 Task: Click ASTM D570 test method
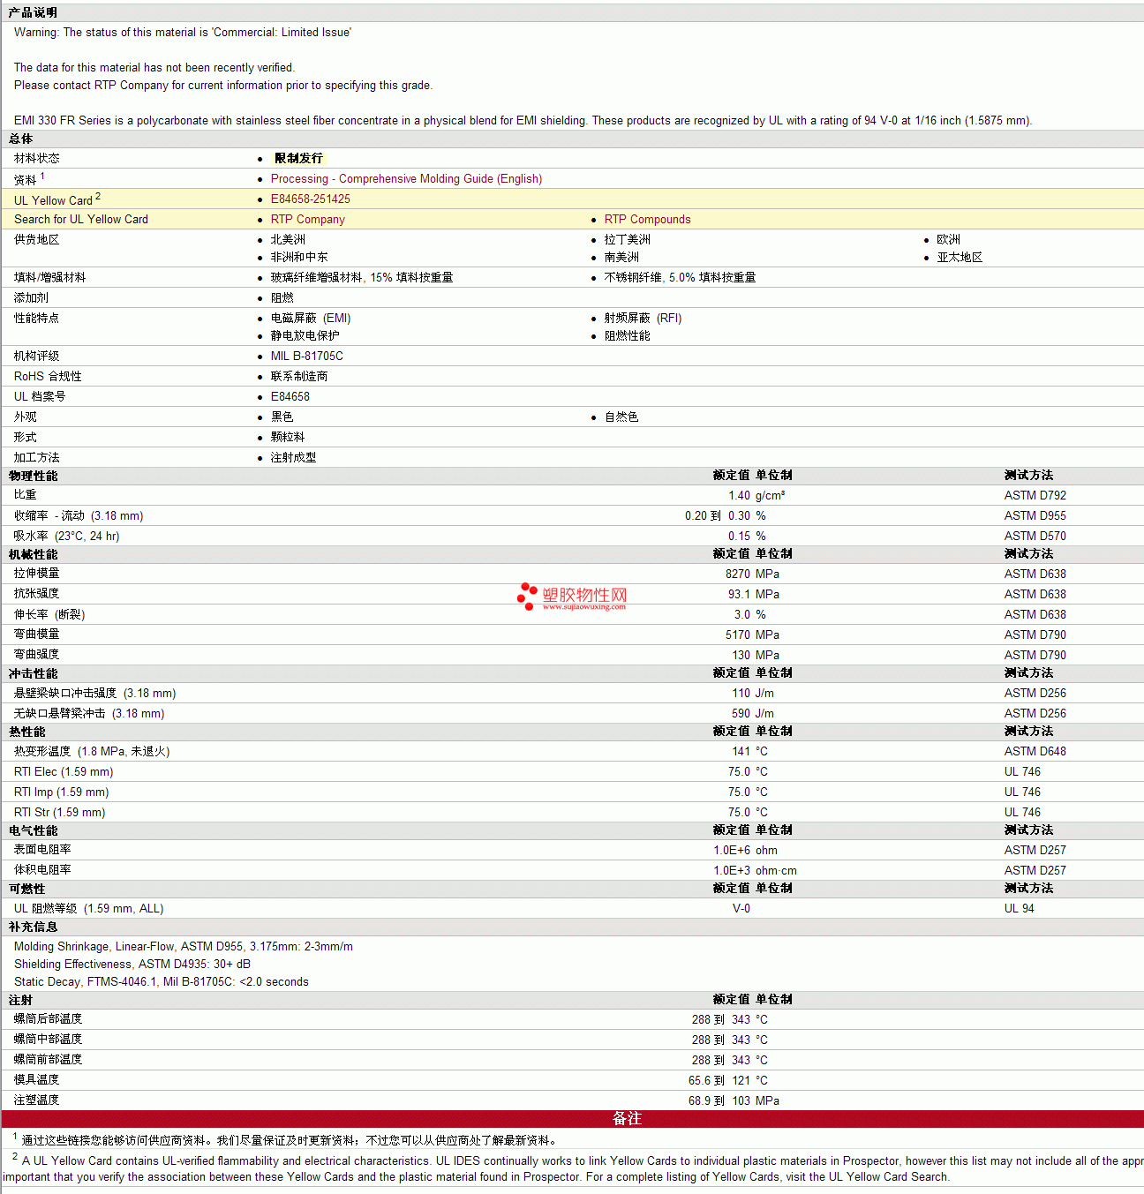click(x=1035, y=536)
